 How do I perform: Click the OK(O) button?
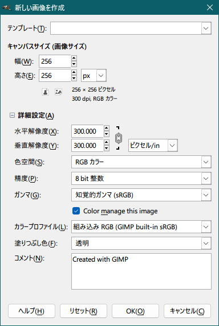pos(135,311)
